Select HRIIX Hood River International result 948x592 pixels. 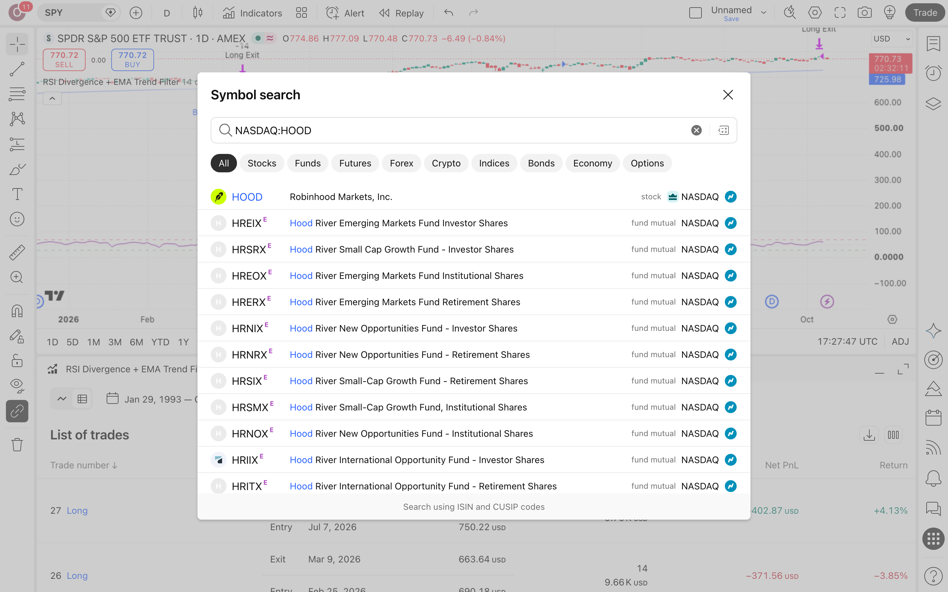point(474,460)
